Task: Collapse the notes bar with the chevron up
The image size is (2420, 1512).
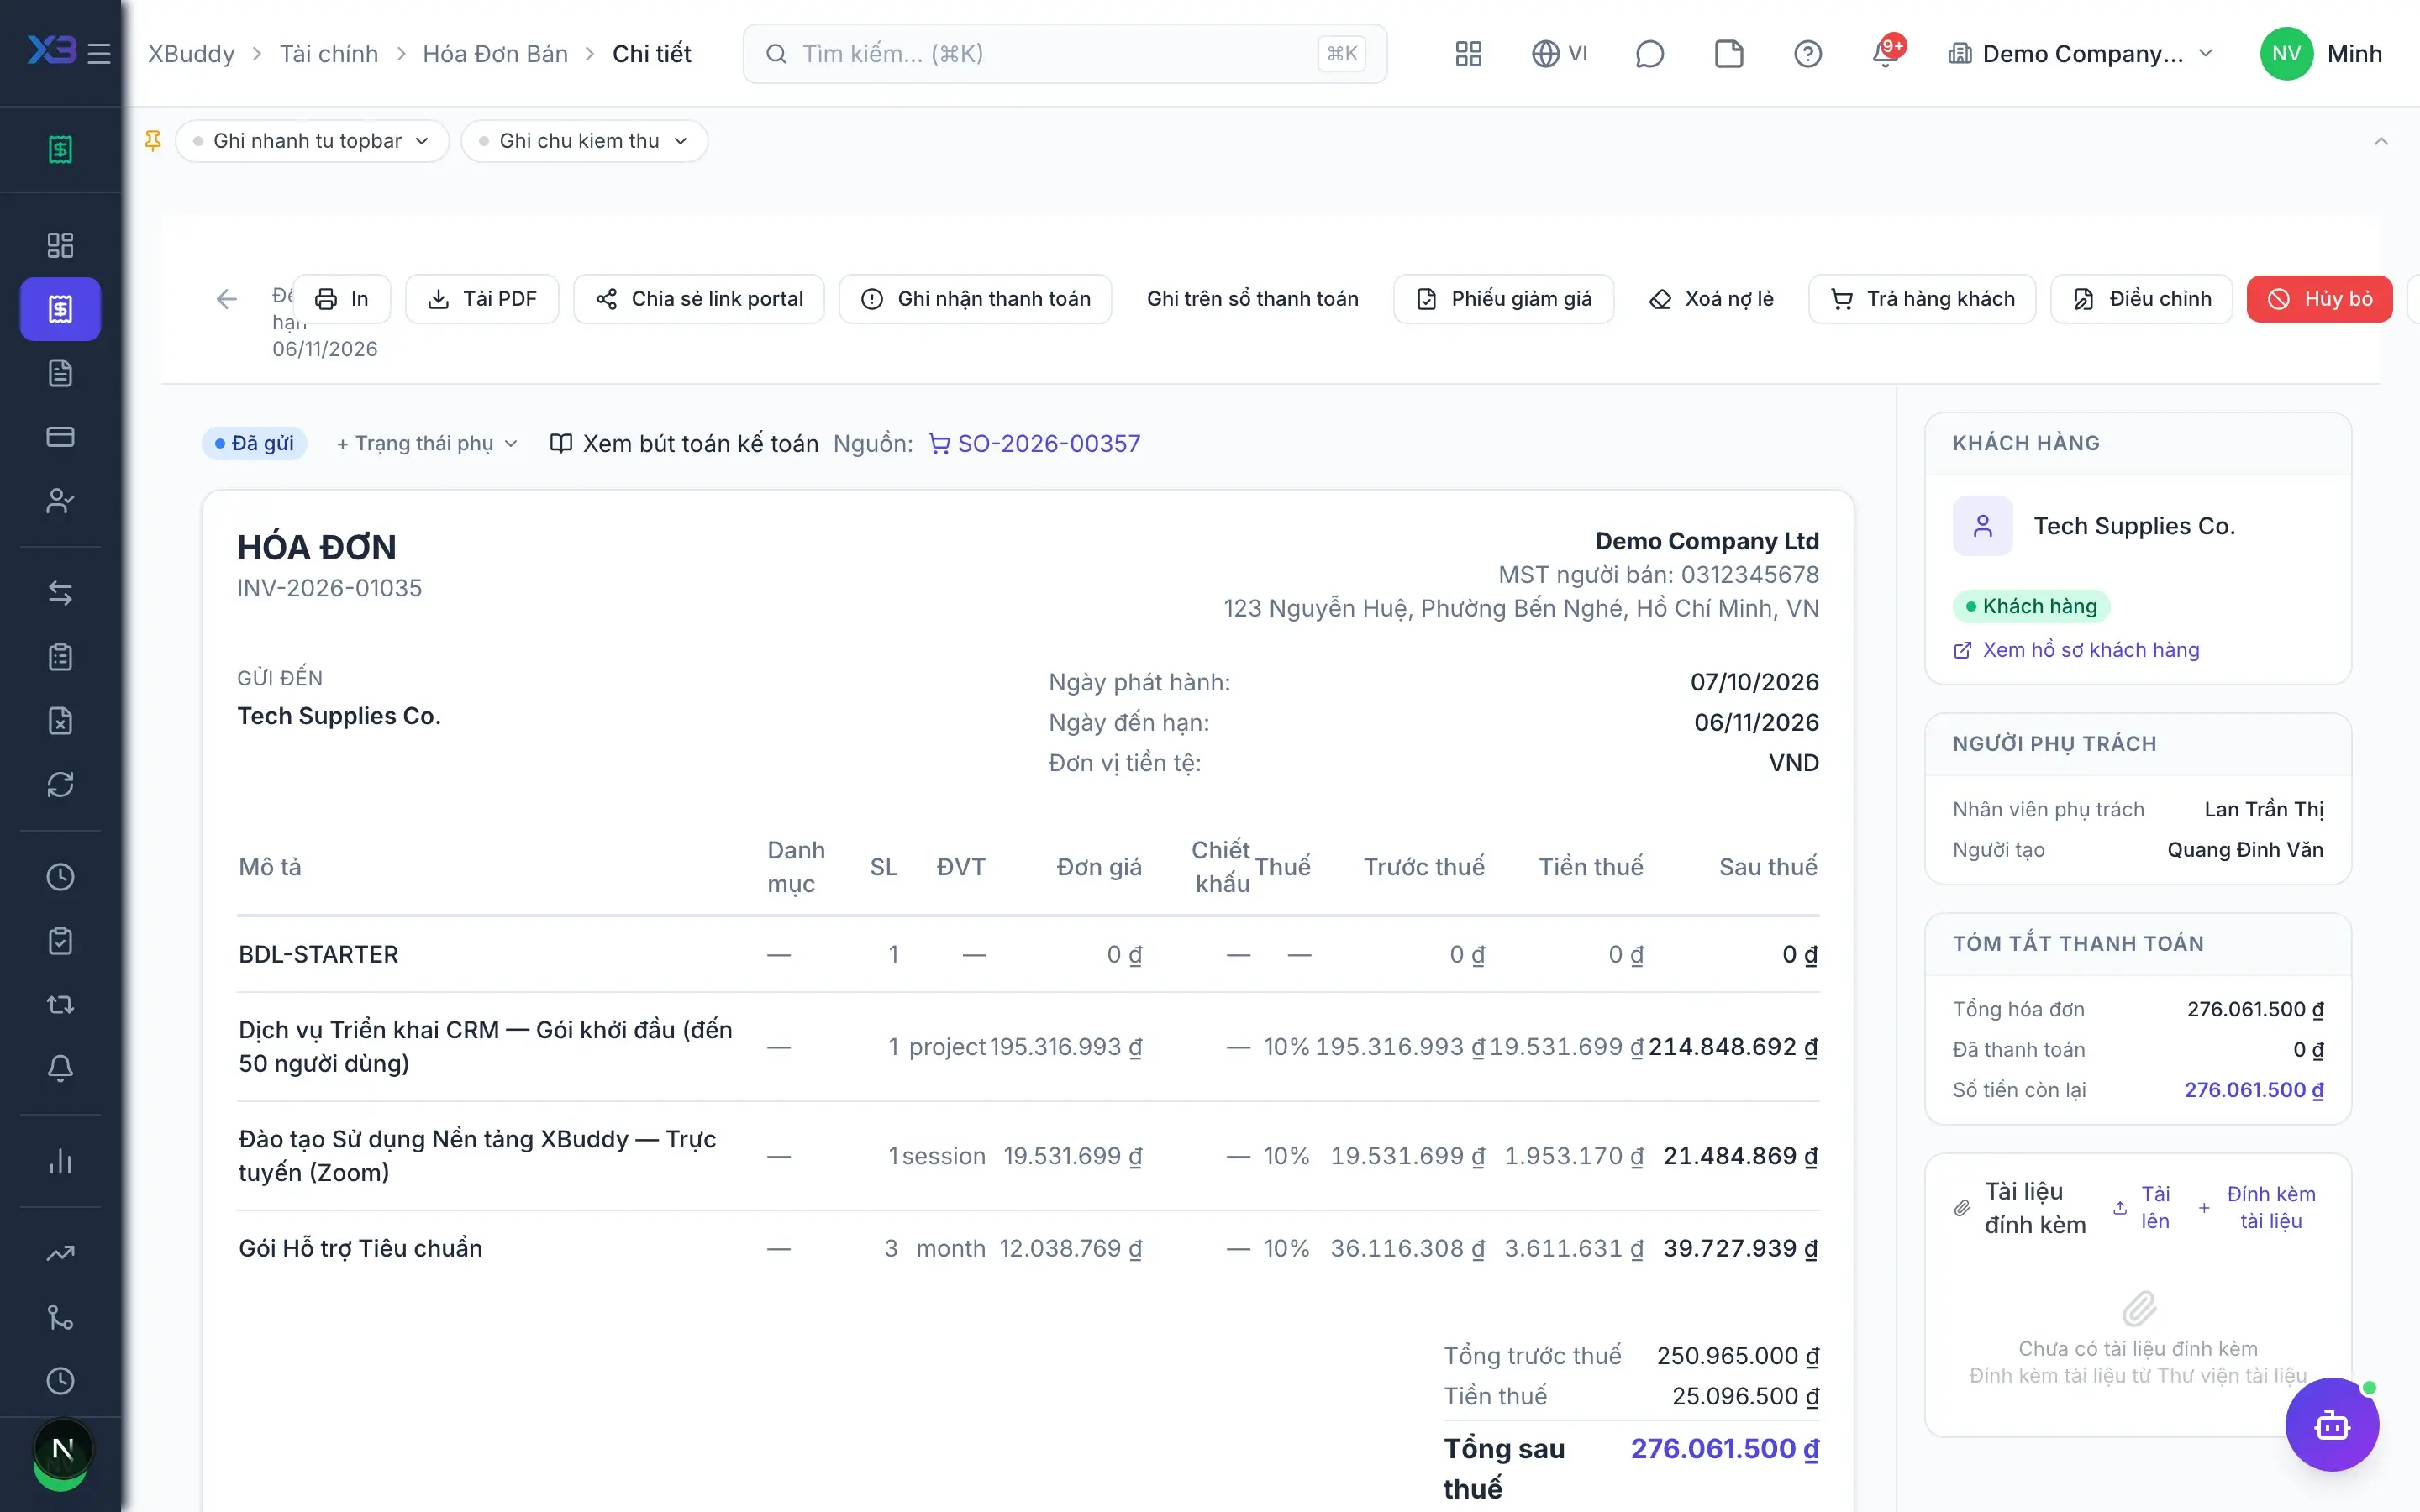Action: click(x=2380, y=141)
